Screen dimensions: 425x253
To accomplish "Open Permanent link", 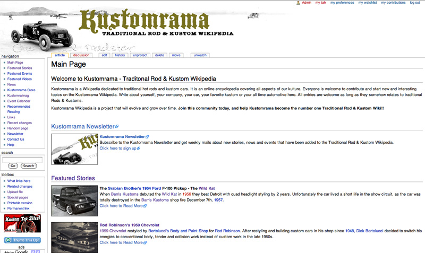I will coord(18,208).
